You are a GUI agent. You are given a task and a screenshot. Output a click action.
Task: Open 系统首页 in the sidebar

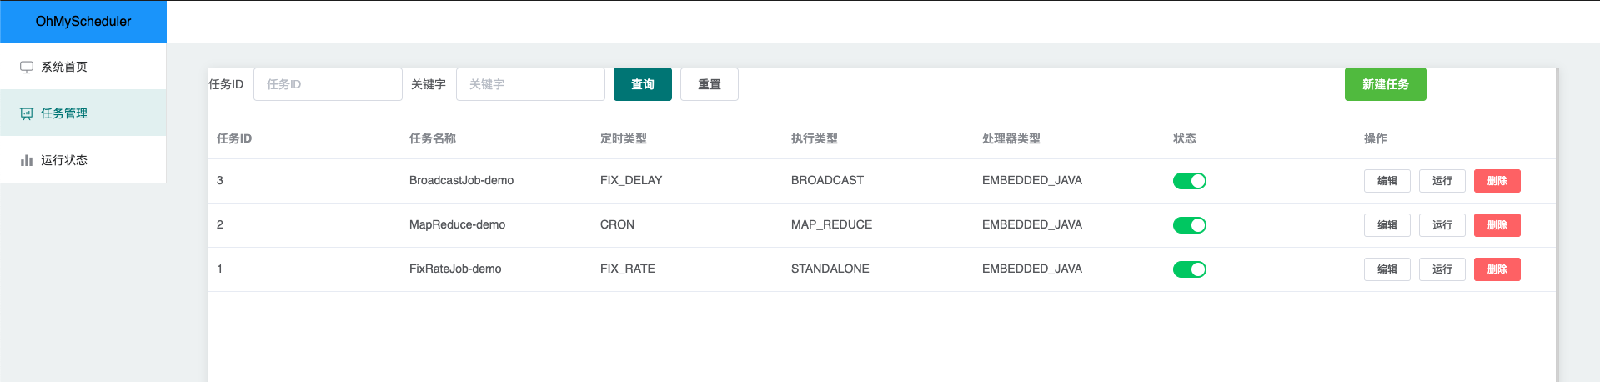pyautogui.click(x=83, y=67)
